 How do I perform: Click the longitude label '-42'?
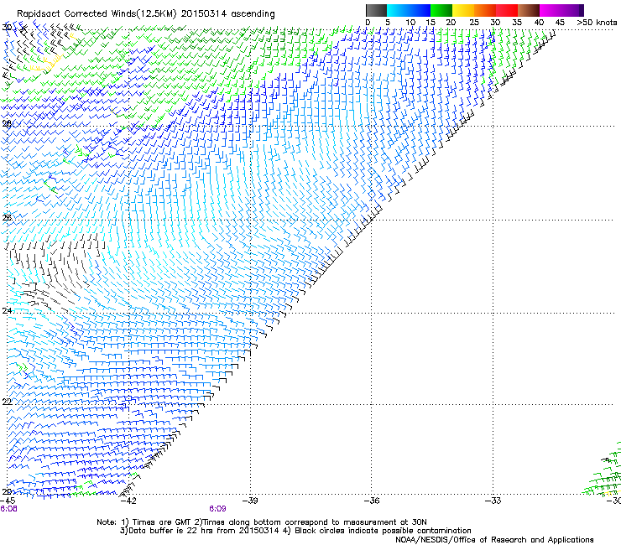coord(128,501)
